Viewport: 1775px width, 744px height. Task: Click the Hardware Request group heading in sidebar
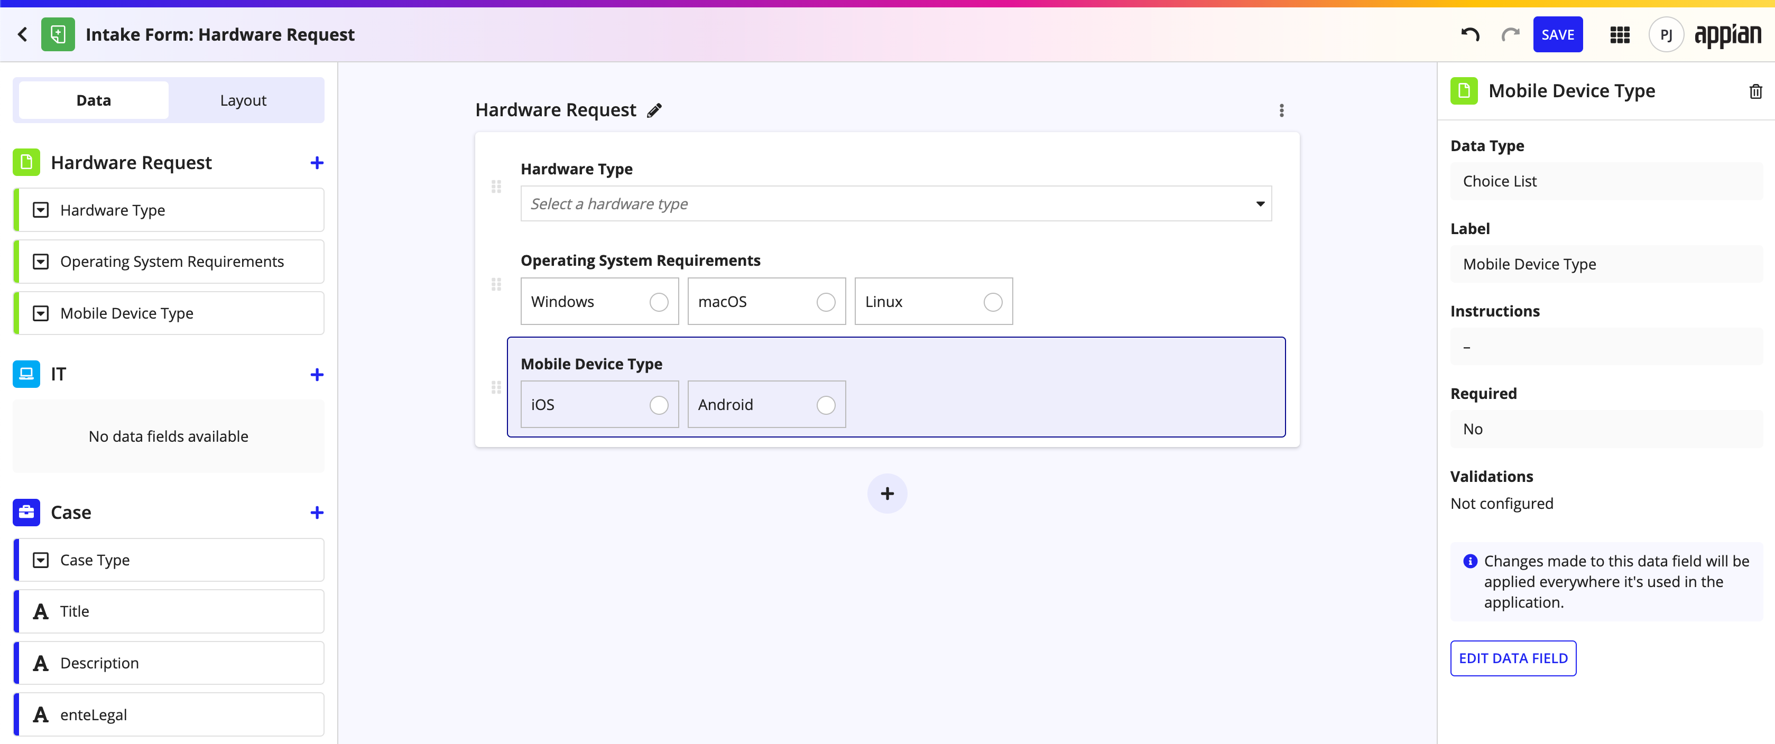click(131, 163)
